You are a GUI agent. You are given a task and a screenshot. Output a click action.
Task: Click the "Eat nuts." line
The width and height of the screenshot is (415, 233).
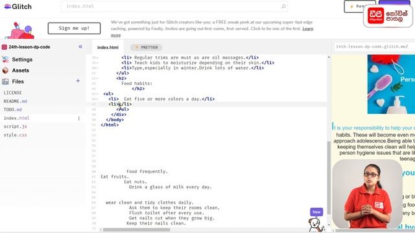click(136, 182)
